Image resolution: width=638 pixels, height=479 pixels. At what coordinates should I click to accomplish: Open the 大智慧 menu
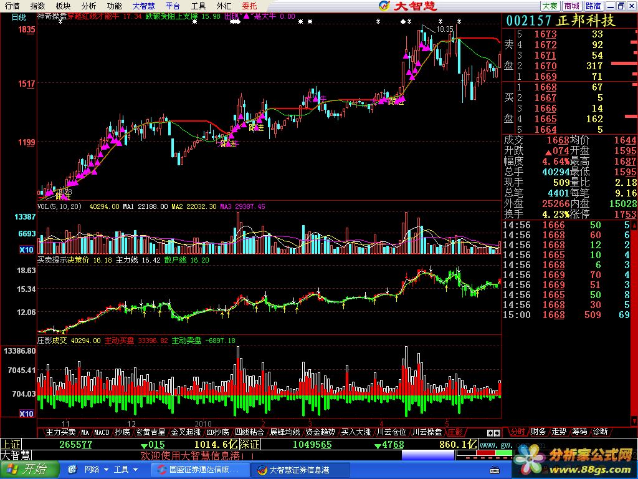tap(144, 6)
